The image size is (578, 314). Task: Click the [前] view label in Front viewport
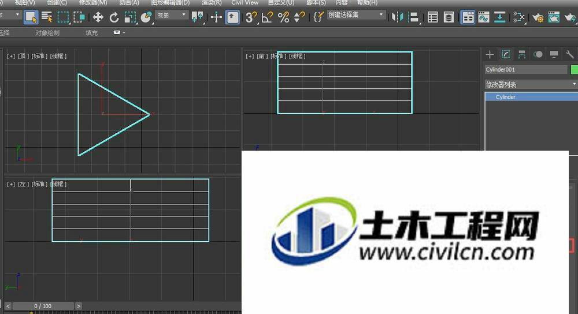pos(262,56)
